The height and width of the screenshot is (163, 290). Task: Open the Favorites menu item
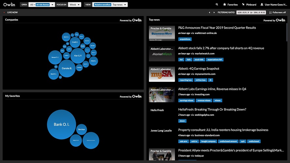click(x=230, y=5)
